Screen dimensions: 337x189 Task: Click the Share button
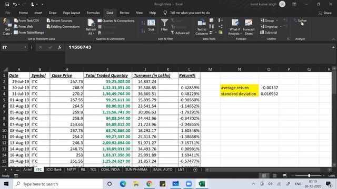pos(325,13)
